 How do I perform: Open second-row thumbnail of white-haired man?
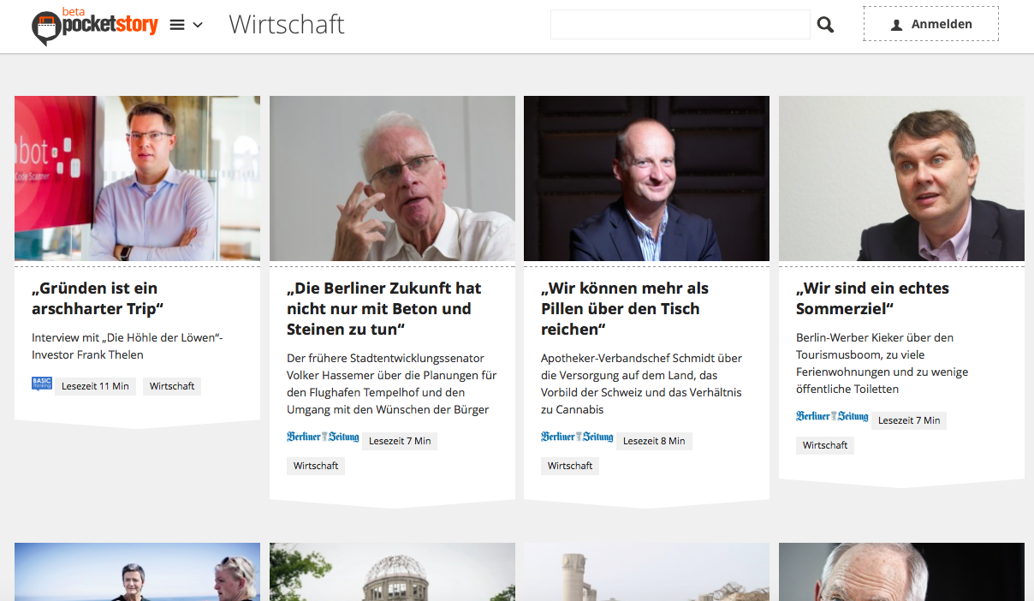(901, 572)
